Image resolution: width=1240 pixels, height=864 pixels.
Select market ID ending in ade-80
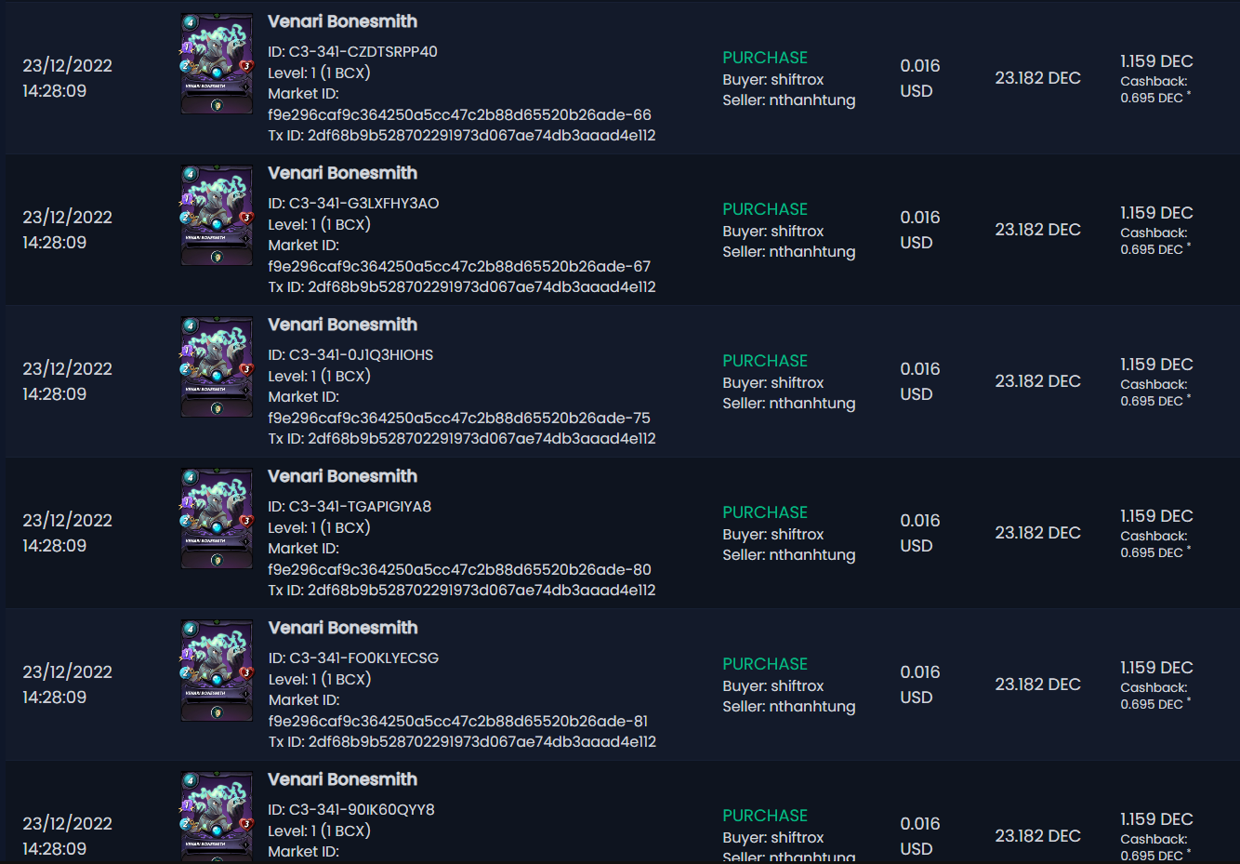click(x=460, y=569)
